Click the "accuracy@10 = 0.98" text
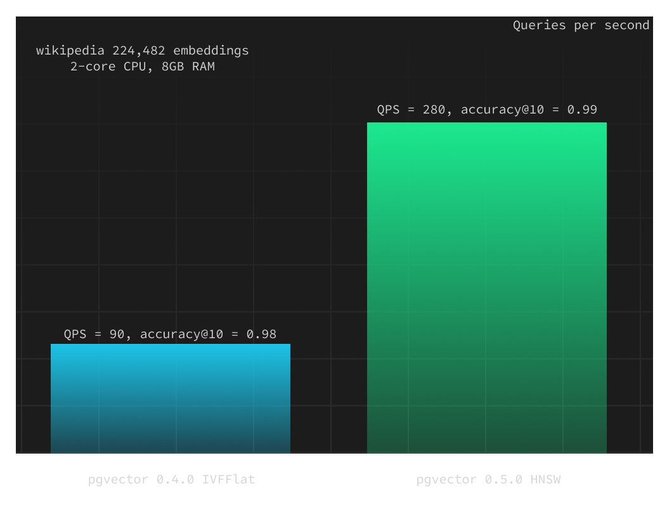The image size is (667, 505). tap(208, 334)
